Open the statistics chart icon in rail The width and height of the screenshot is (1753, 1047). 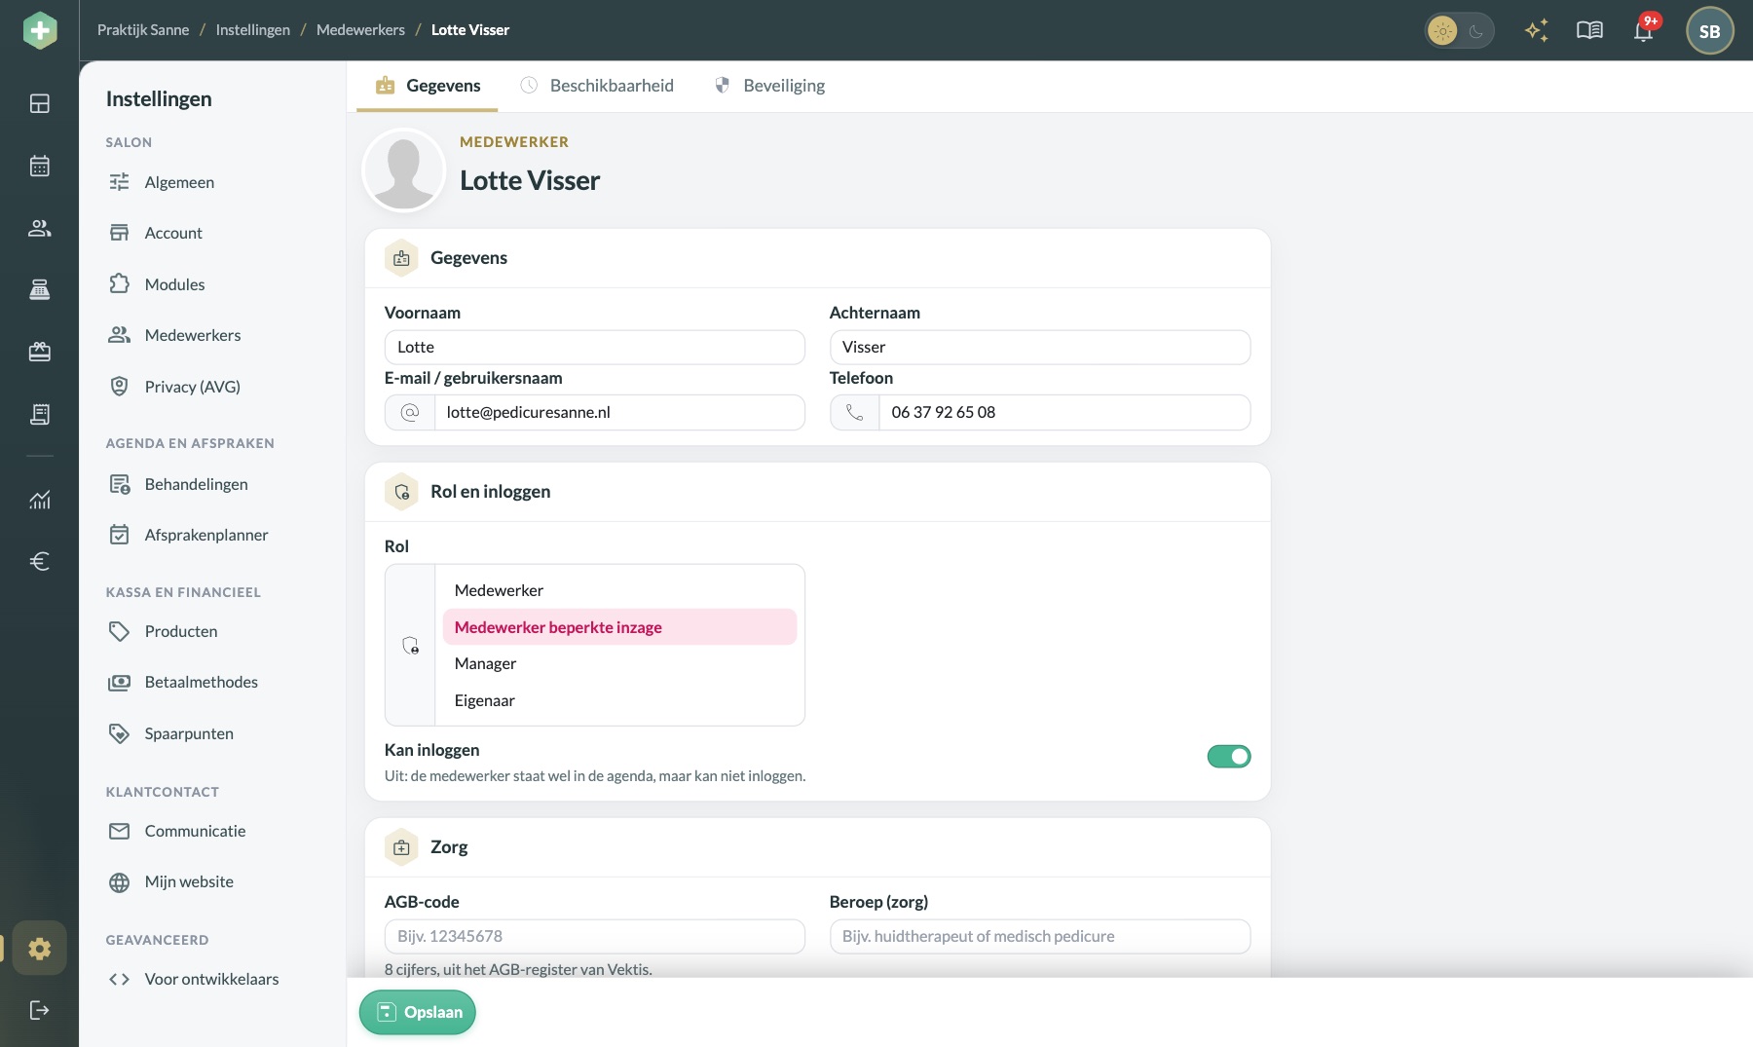coord(39,500)
